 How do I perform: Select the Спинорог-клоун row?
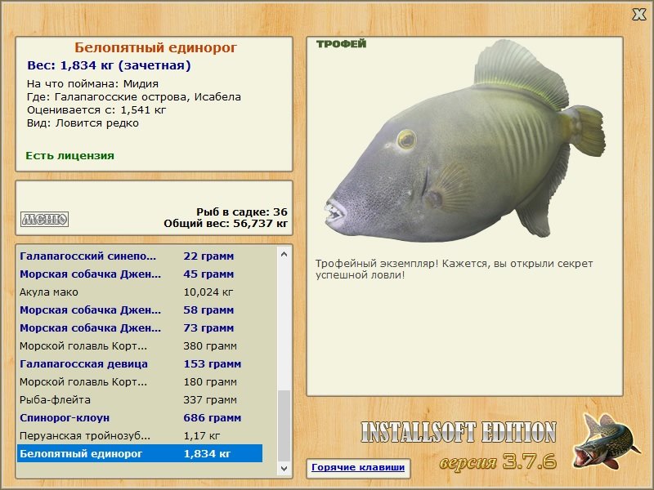pyautogui.click(x=140, y=417)
